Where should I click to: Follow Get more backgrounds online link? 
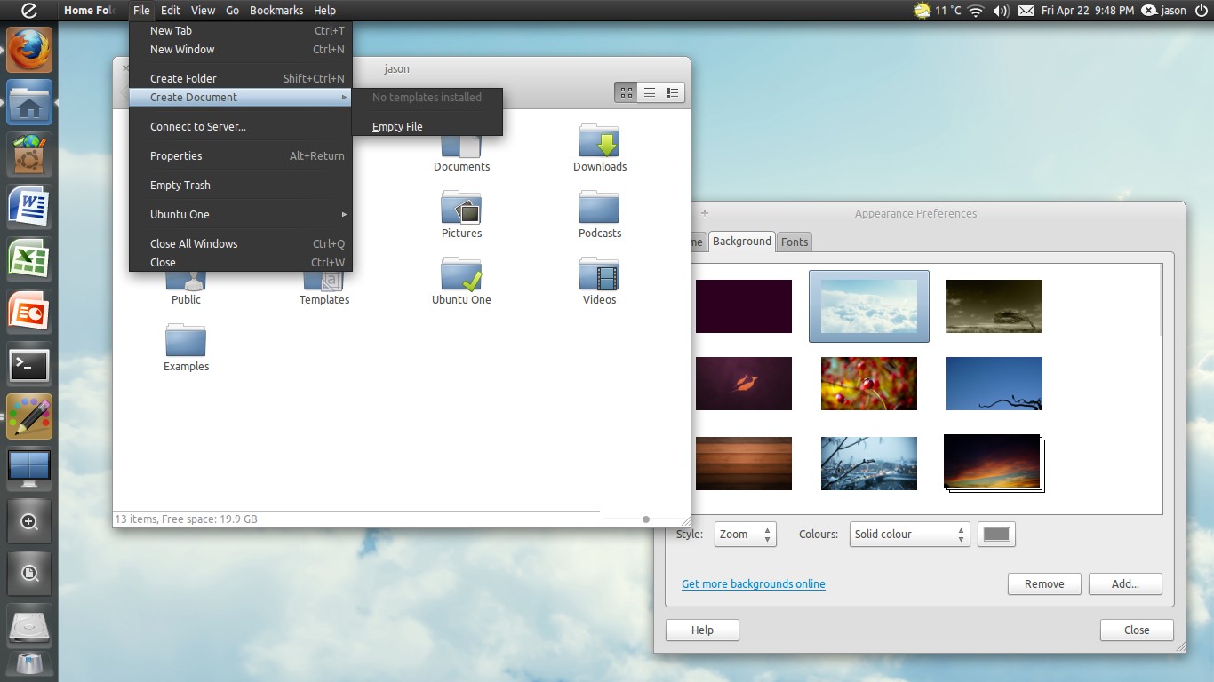coord(754,584)
